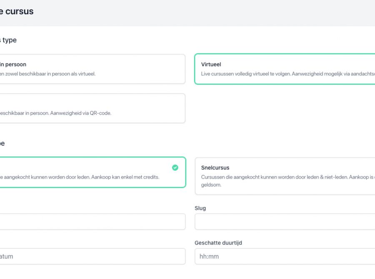Image resolution: width=375 pixels, height=279 pixels.
Task: Click the 'type' section heading above cards
Action: pos(9,40)
